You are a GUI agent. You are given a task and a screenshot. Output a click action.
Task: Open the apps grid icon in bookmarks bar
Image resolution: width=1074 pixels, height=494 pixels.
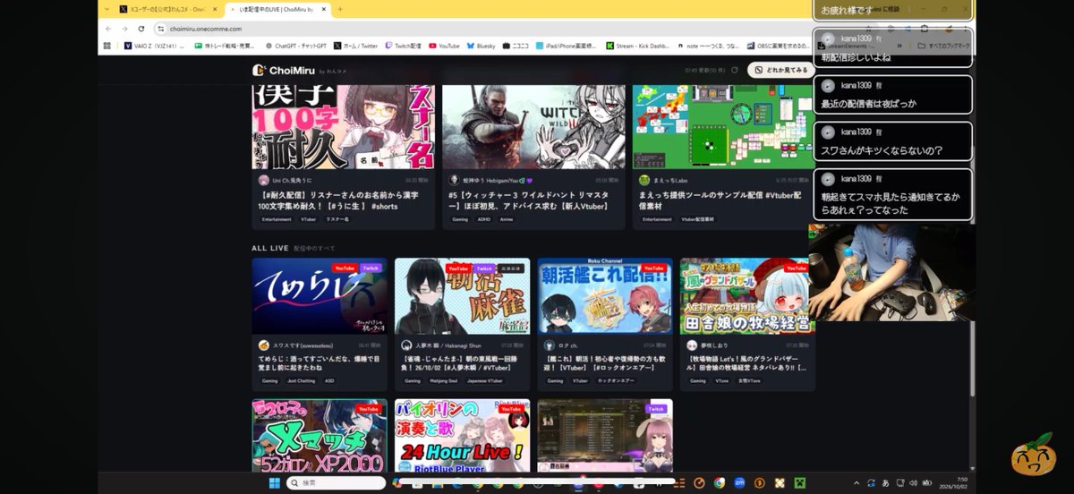(107, 45)
